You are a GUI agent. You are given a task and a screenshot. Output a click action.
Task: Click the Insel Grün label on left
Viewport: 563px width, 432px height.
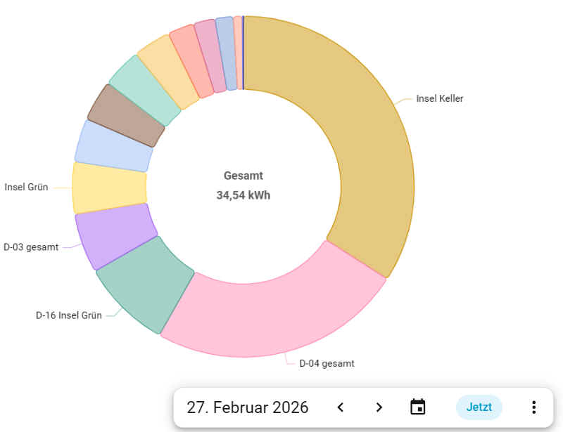point(26,188)
